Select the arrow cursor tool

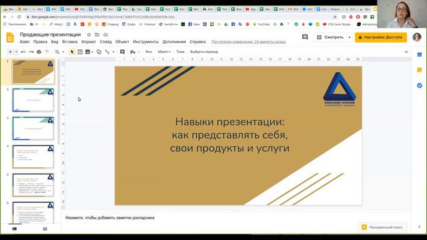point(72,52)
